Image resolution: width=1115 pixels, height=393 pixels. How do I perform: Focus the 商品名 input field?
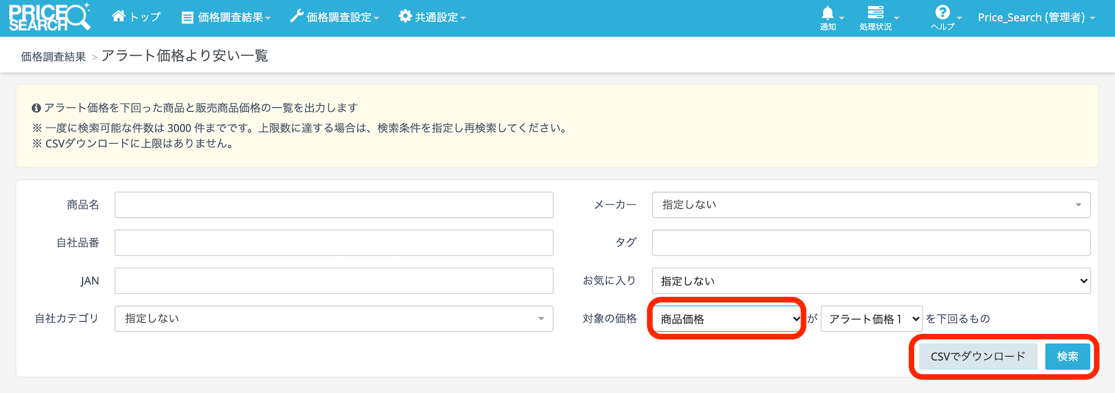pyautogui.click(x=334, y=205)
